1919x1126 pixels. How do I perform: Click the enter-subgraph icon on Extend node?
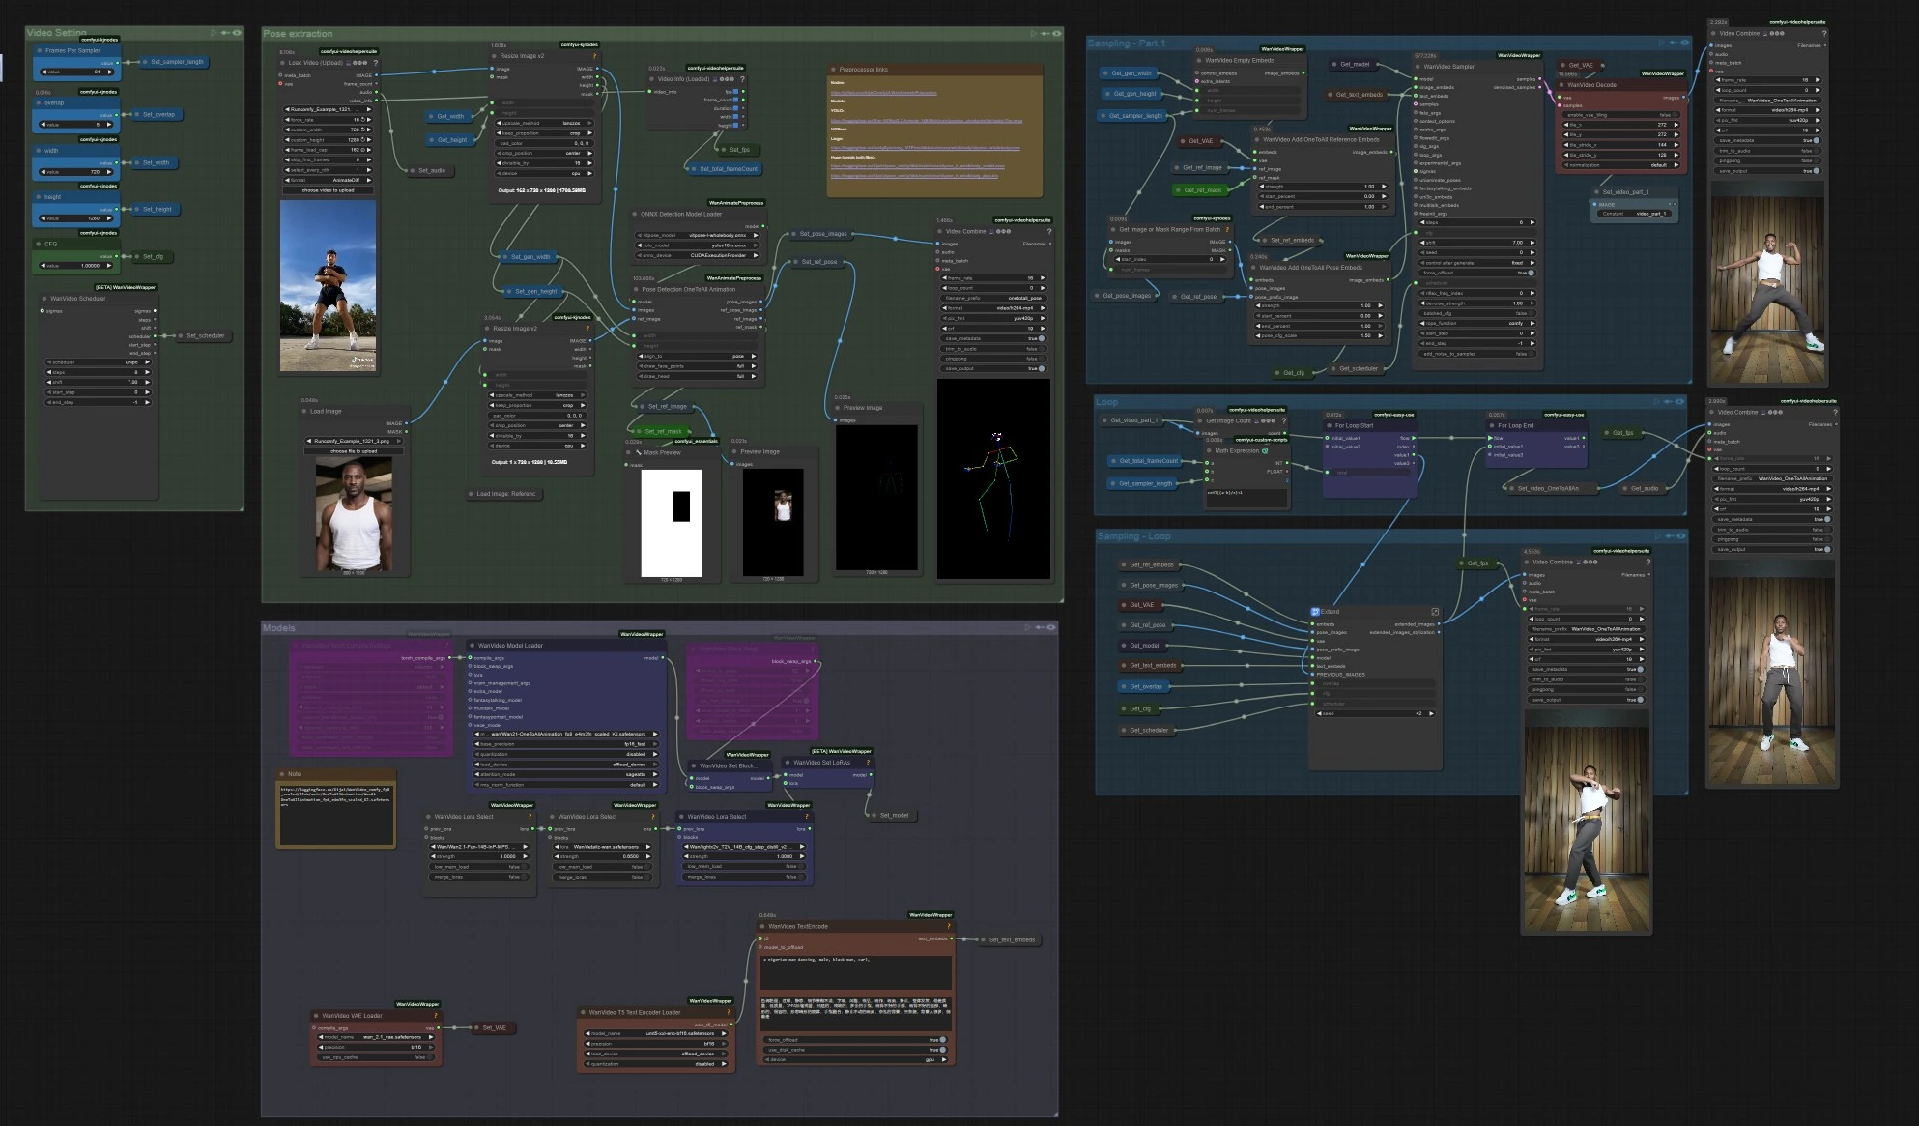pos(1435,612)
